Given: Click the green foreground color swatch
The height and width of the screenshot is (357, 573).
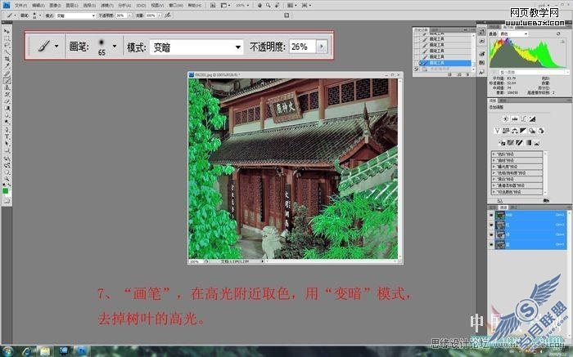Looking at the screenshot, I should [5, 190].
